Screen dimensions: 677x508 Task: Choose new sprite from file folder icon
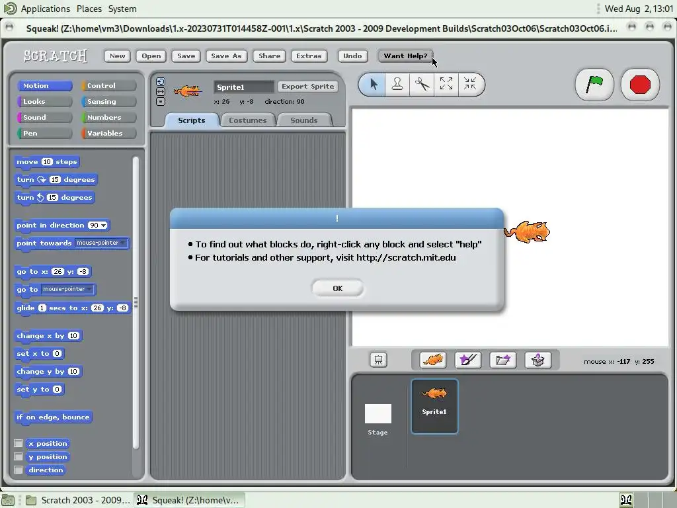coord(503,360)
